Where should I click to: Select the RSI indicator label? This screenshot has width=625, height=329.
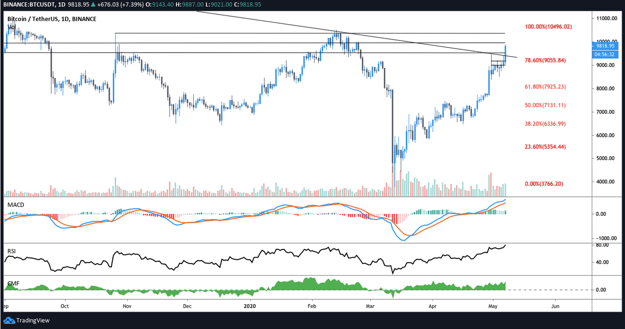(x=12, y=251)
